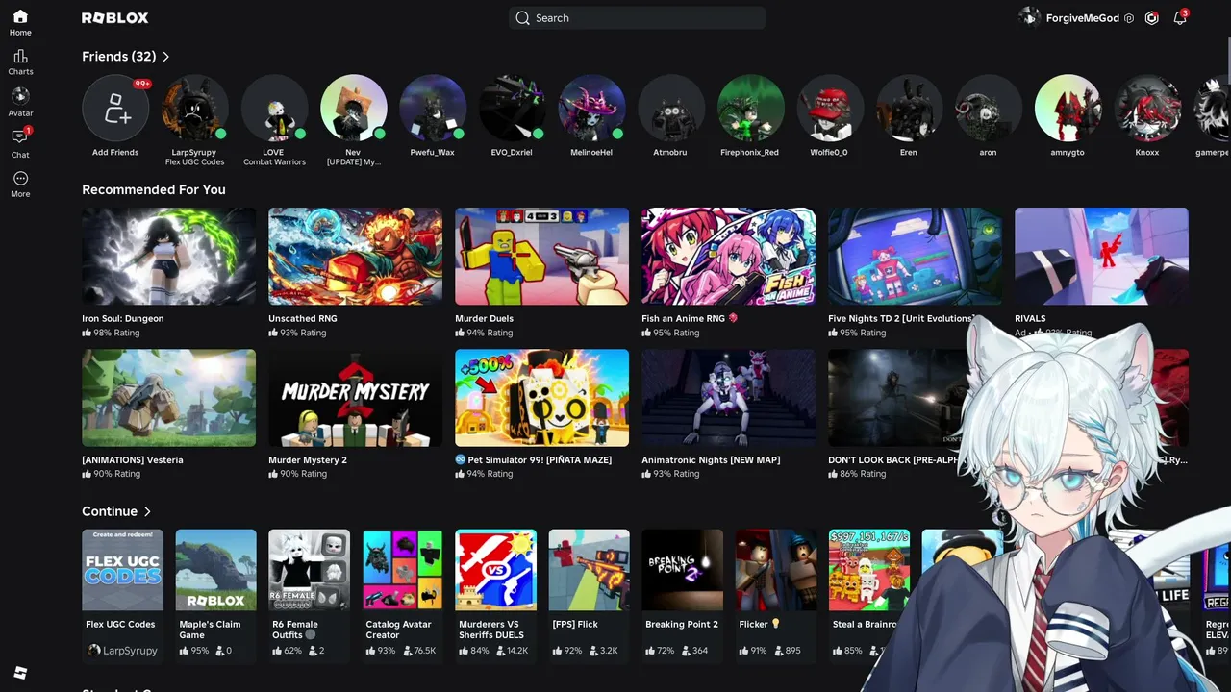Open amnygto's friend avatar
The height and width of the screenshot is (692, 1231).
click(1068, 108)
